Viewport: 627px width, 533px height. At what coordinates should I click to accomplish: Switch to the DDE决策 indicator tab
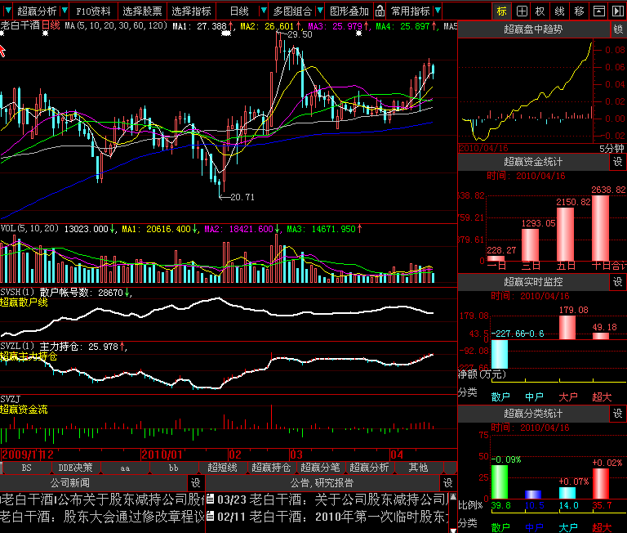coord(75,468)
